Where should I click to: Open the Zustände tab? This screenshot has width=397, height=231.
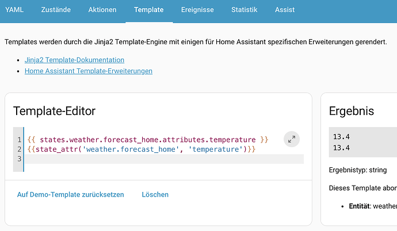click(x=56, y=10)
